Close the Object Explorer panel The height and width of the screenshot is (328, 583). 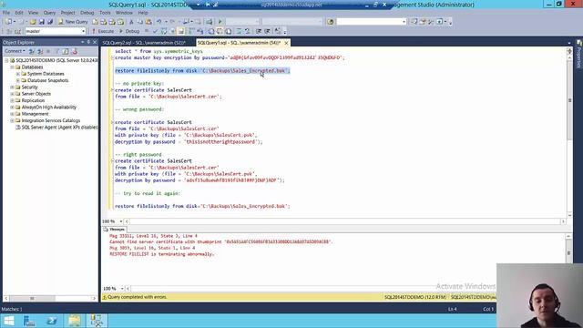pos(95,42)
